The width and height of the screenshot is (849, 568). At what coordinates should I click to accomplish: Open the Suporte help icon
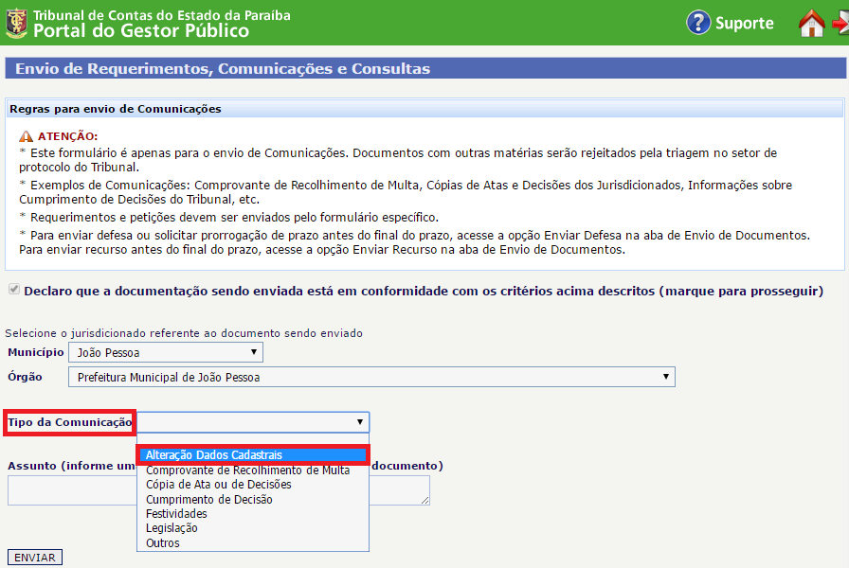pos(698,23)
